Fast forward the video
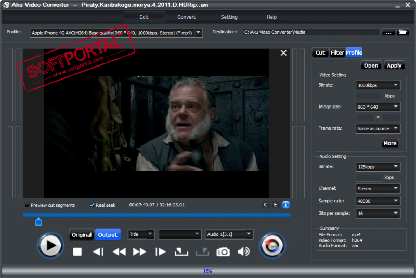Image resolution: width=416 pixels, height=278 pixels. [139, 251]
